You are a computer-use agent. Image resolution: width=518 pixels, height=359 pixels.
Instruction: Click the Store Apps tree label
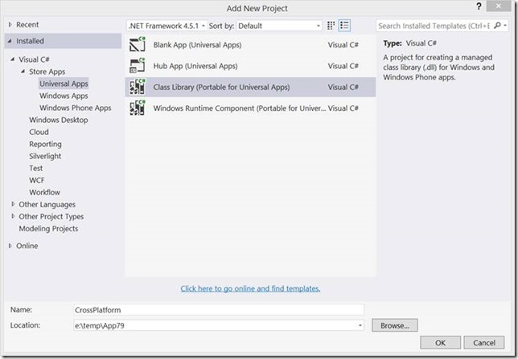click(47, 71)
